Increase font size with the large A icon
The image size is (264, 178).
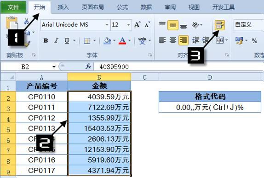(x=138, y=25)
